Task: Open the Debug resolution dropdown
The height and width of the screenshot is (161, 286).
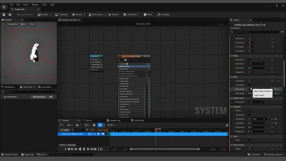Action: (x=256, y=64)
